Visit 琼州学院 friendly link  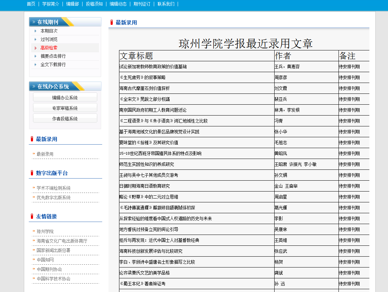coord(45,231)
